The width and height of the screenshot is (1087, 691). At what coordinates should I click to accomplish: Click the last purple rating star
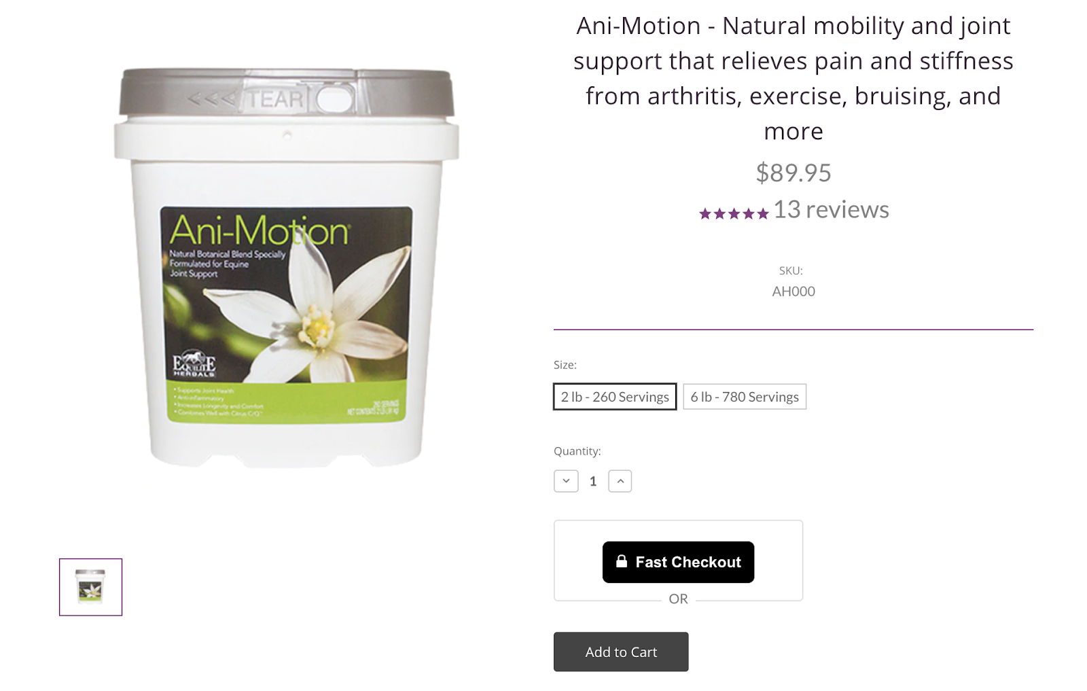click(762, 214)
